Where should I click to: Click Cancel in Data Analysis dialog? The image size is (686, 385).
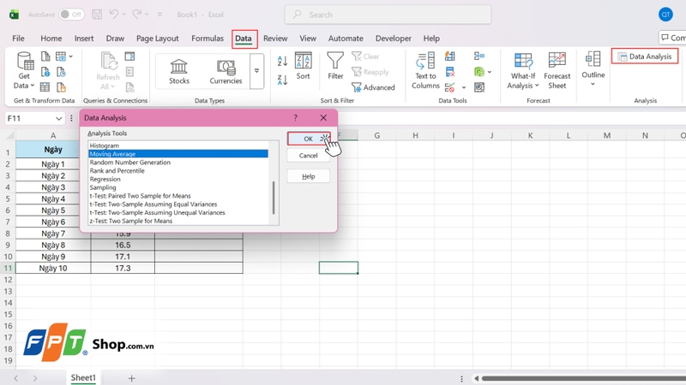tap(308, 156)
